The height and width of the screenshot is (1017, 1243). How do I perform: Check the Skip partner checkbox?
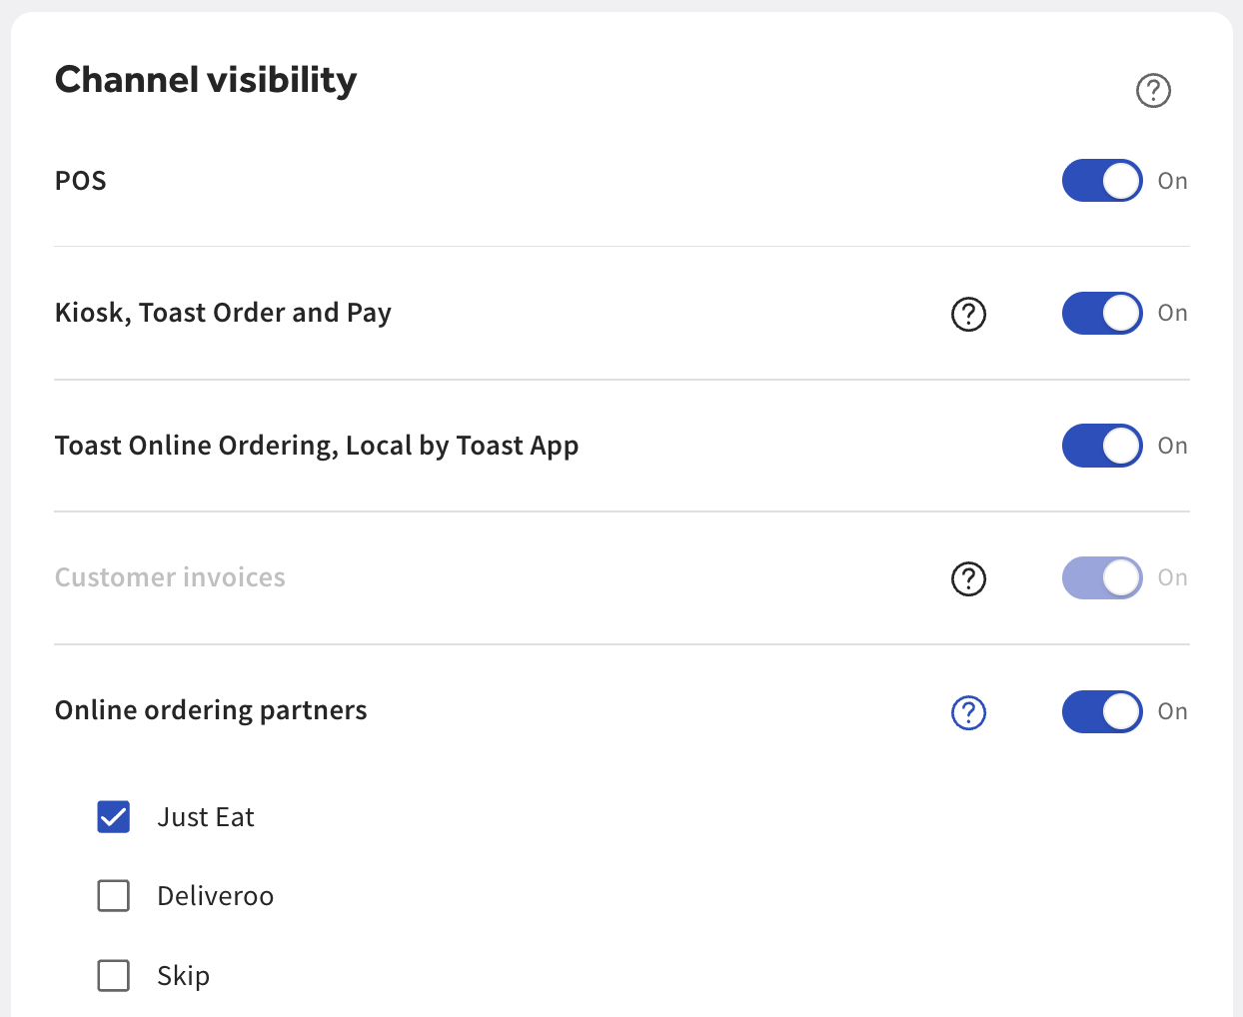[x=114, y=975]
